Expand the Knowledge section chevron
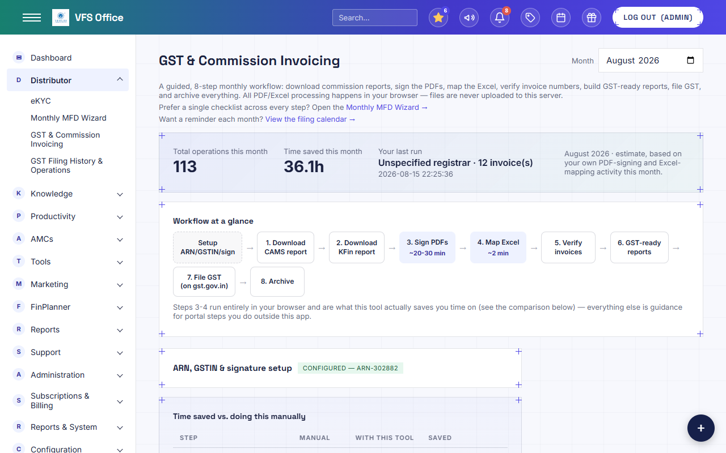The height and width of the screenshot is (453, 726). click(x=120, y=194)
